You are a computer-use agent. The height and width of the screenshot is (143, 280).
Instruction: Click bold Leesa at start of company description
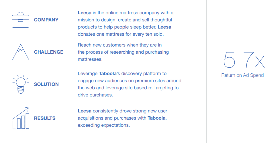[x=85, y=13]
